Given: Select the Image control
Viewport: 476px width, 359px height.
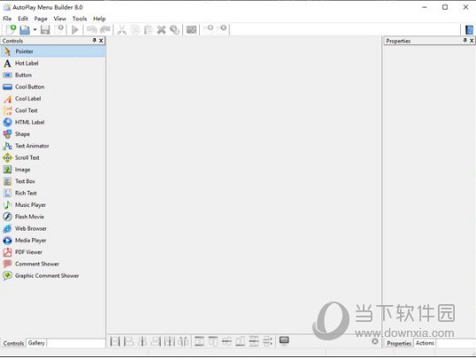Looking at the screenshot, I should pos(53,170).
